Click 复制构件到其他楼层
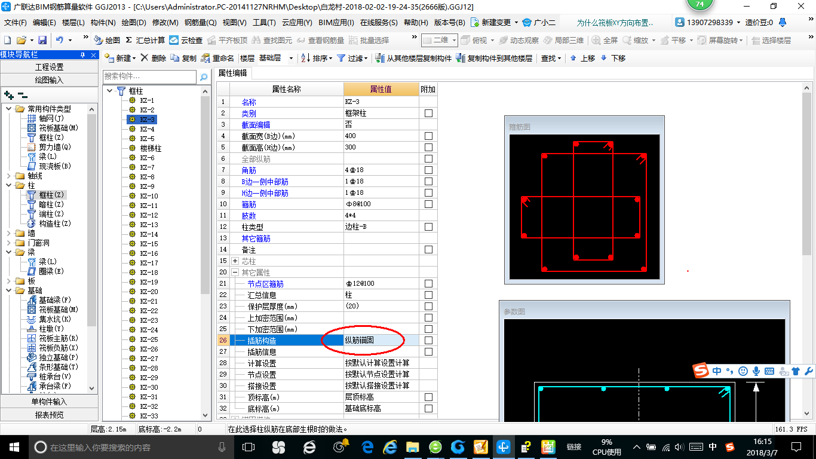Image resolution: width=816 pixels, height=459 pixels. pos(494,58)
